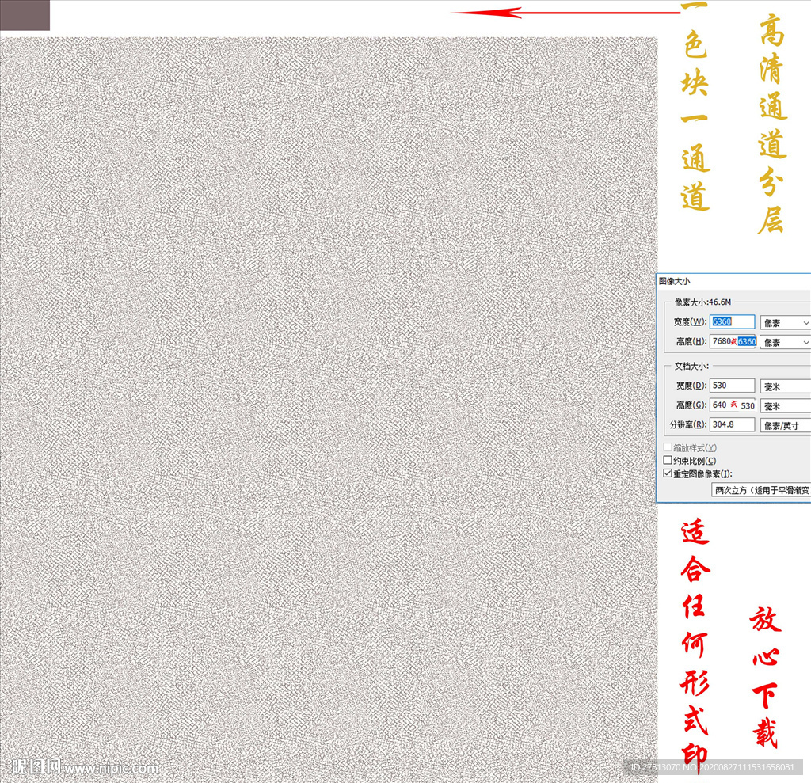Click the resolution field showing 304.8

pyautogui.click(x=731, y=424)
